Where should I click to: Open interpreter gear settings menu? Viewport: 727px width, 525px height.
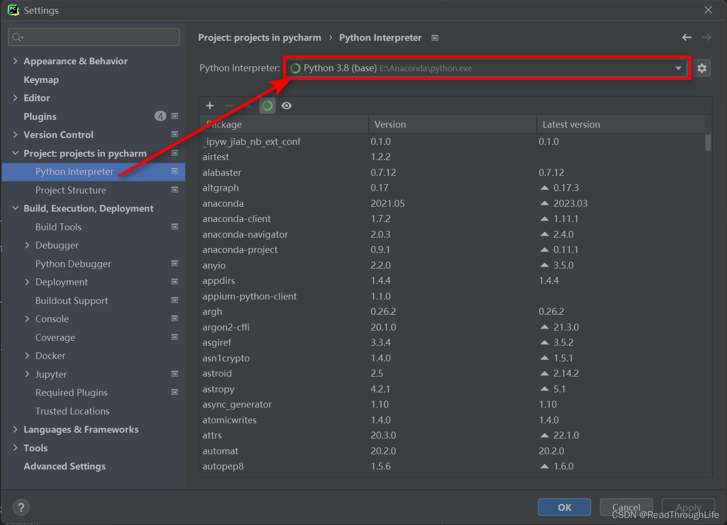702,68
